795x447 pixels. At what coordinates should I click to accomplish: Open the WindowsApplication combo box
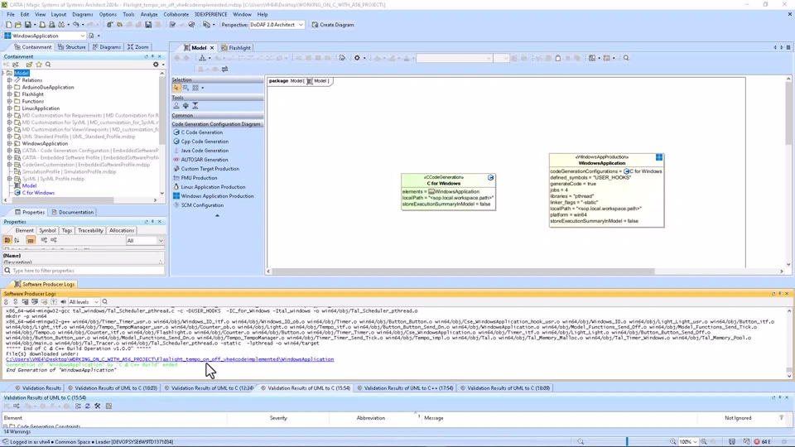coord(45,36)
